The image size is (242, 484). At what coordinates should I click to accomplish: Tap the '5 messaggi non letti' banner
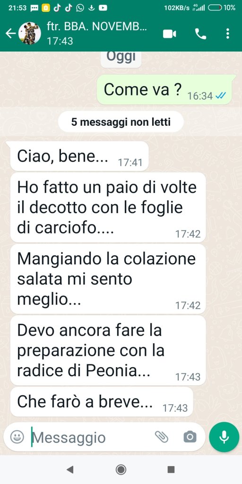click(121, 122)
